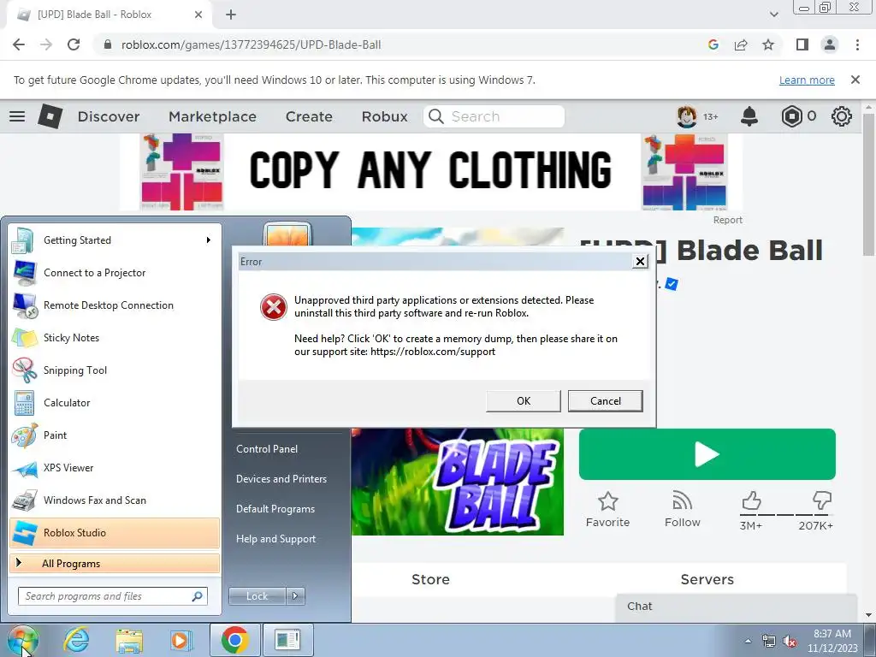Open Devices and Printers
This screenshot has height=657, width=876.
point(281,479)
